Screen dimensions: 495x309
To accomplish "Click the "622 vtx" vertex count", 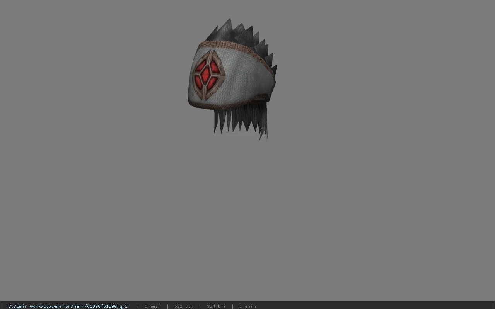I will 184,306.
